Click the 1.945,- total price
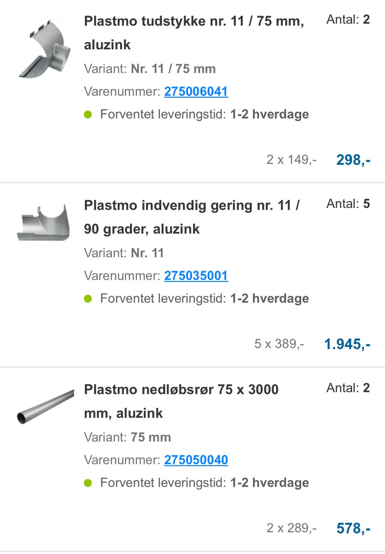The width and height of the screenshot is (385, 554). (x=347, y=344)
